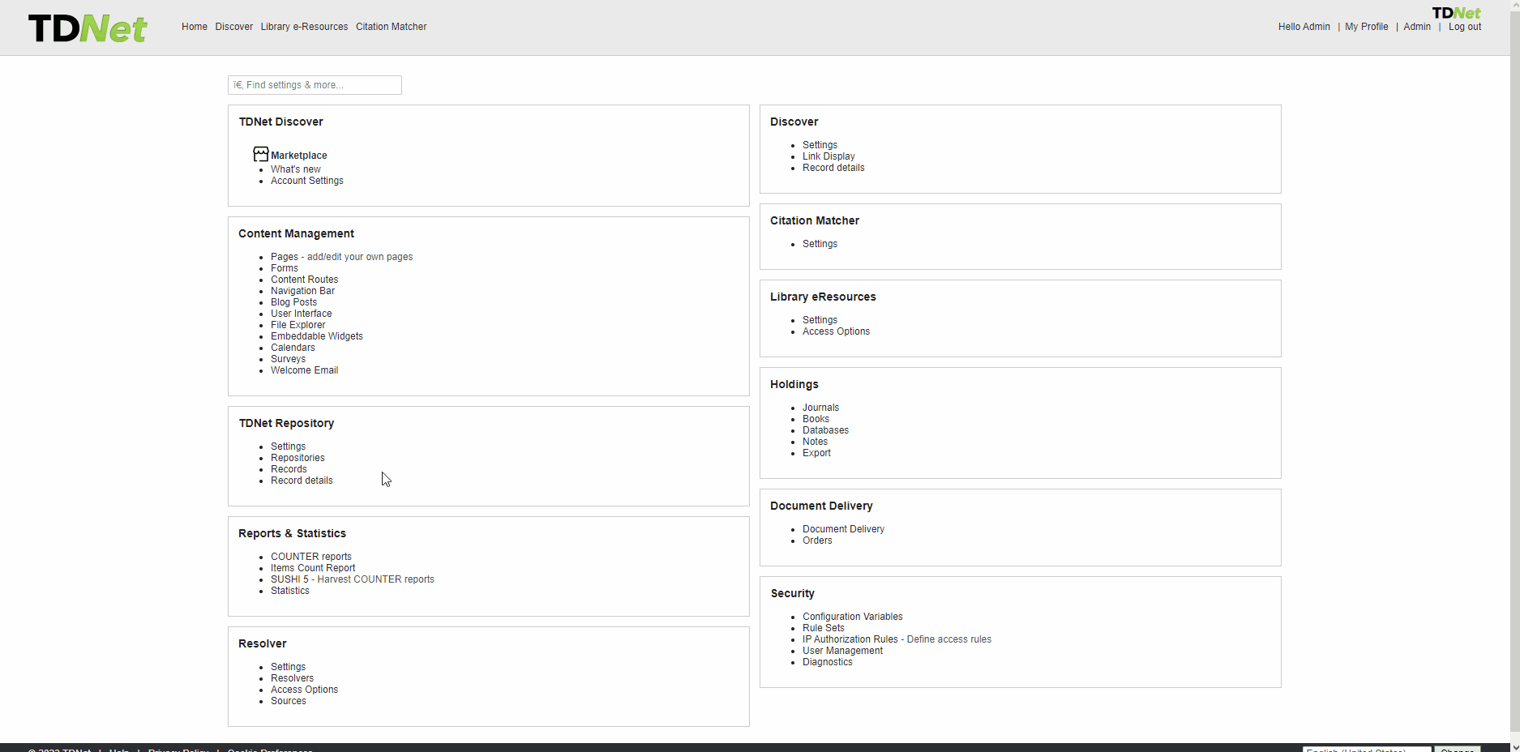Open Blog Posts

(294, 302)
